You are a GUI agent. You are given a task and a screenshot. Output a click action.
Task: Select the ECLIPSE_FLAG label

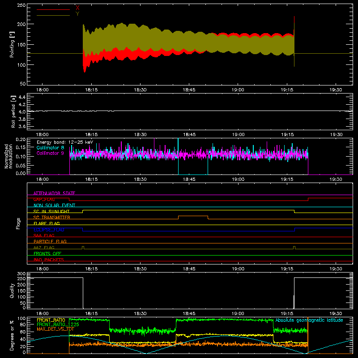point(49,230)
